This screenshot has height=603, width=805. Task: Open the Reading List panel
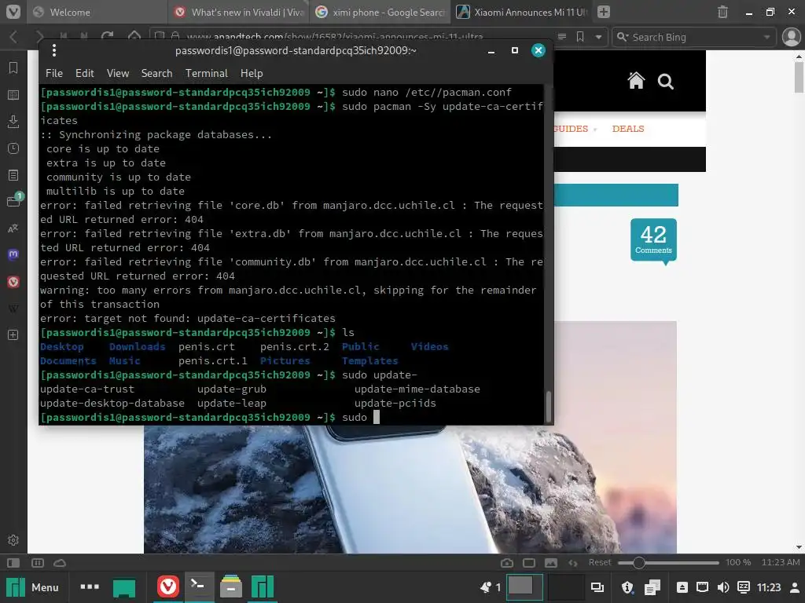(x=13, y=95)
